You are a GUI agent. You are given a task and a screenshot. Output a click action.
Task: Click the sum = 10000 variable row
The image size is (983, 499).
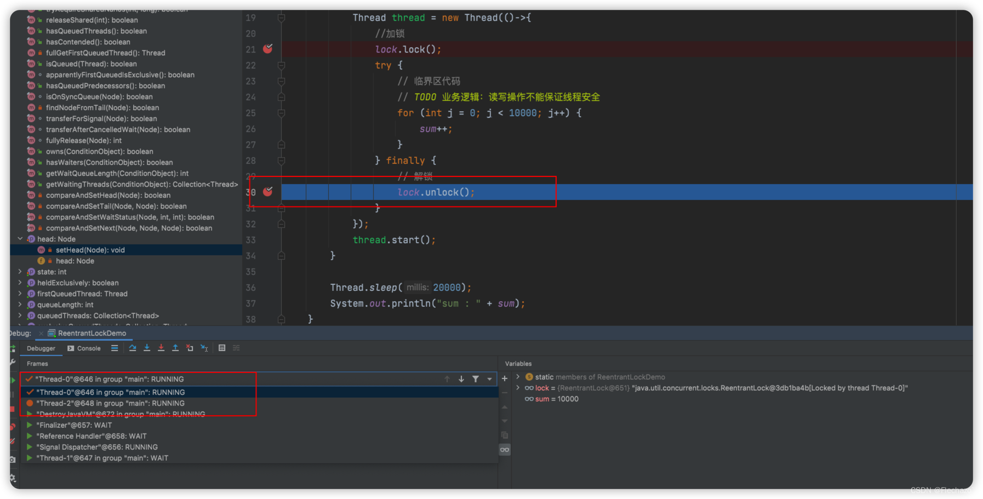pos(551,399)
